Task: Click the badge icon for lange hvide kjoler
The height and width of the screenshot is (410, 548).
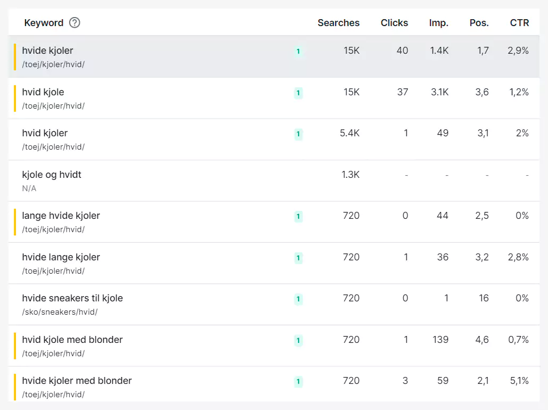Action: 298,217
